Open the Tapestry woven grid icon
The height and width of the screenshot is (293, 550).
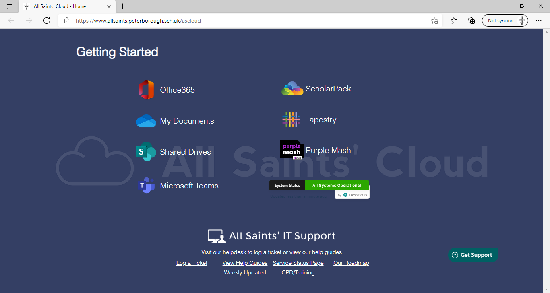[291, 120]
